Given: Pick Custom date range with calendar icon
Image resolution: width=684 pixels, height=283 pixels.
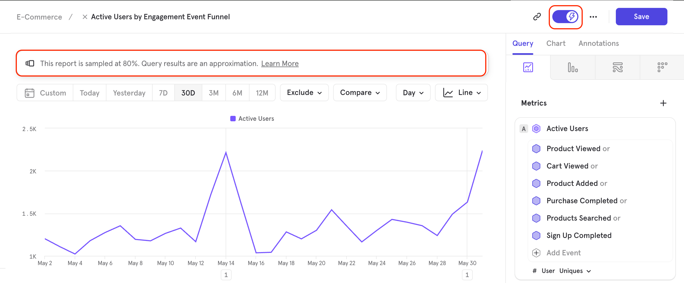Looking at the screenshot, I should (x=45, y=93).
